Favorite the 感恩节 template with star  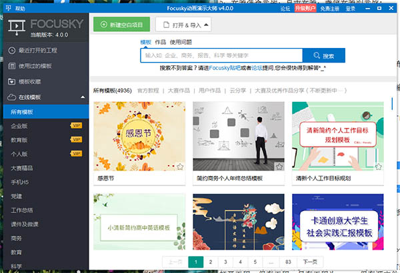pyautogui.click(x=179, y=166)
